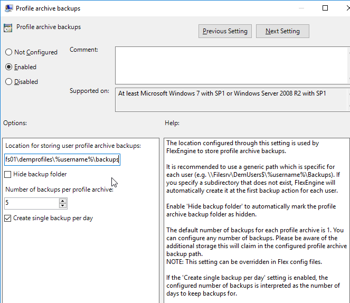
Task: Click the Comment box scrollbar up arrow
Action: pos(348,52)
